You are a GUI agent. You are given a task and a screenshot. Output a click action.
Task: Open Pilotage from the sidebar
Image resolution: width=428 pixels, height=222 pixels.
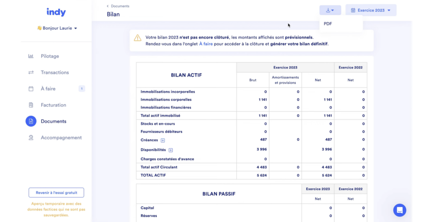click(50, 56)
